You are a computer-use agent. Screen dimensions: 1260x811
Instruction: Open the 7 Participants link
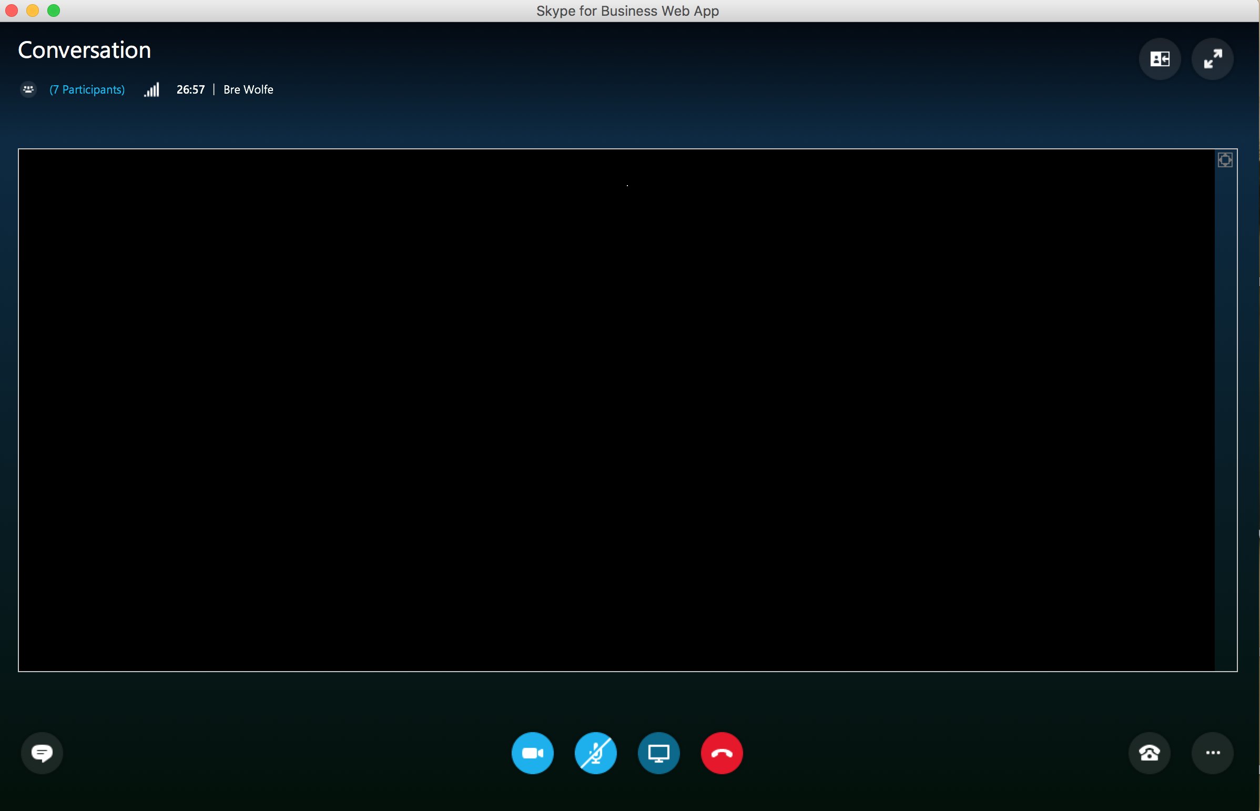click(x=87, y=89)
